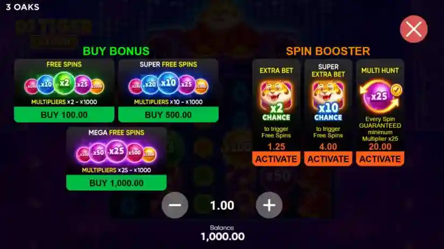Screen dimensions: 444x249
Task: Click the green x2 multiplier ball
Action: (x=65, y=83)
